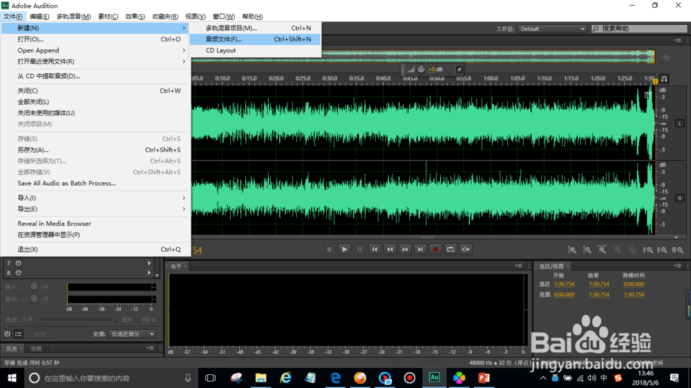Select 多轨混音项目(M)... in the submenu
The height and width of the screenshot is (388, 691).
pyautogui.click(x=255, y=28)
